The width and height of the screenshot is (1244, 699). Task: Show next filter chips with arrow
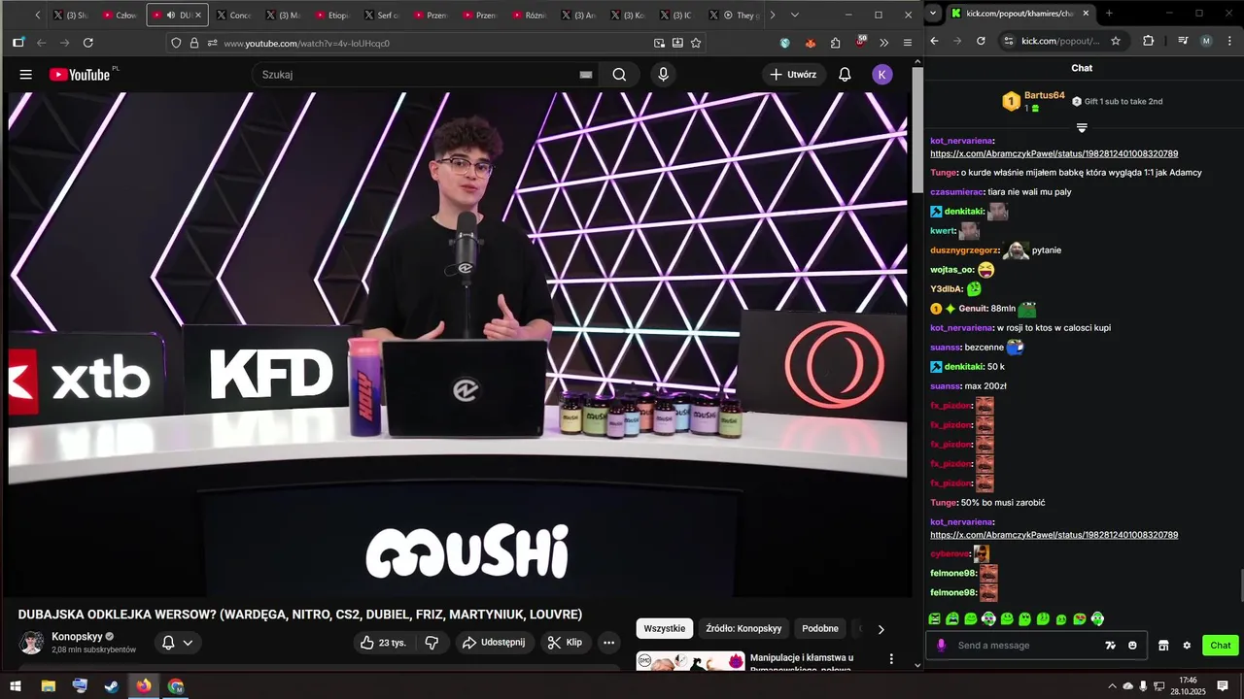pyautogui.click(x=881, y=629)
